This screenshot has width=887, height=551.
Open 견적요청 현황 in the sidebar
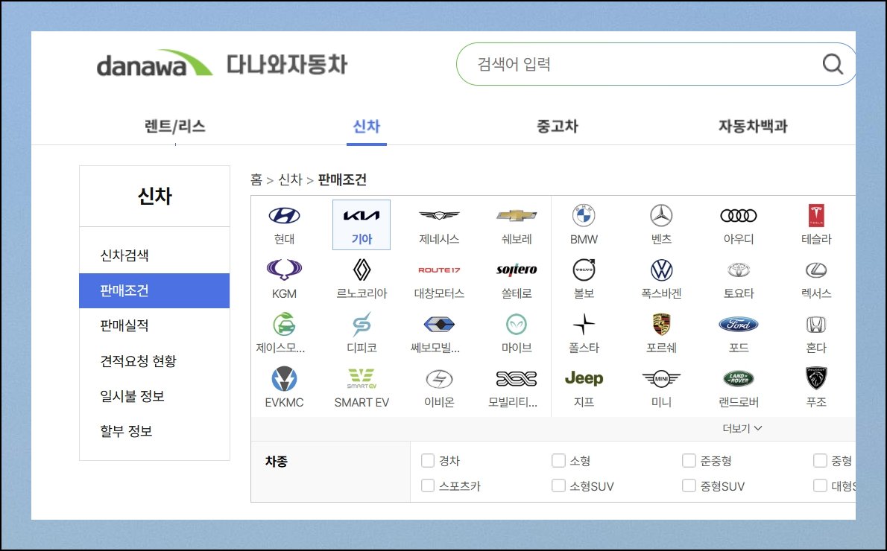154,360
